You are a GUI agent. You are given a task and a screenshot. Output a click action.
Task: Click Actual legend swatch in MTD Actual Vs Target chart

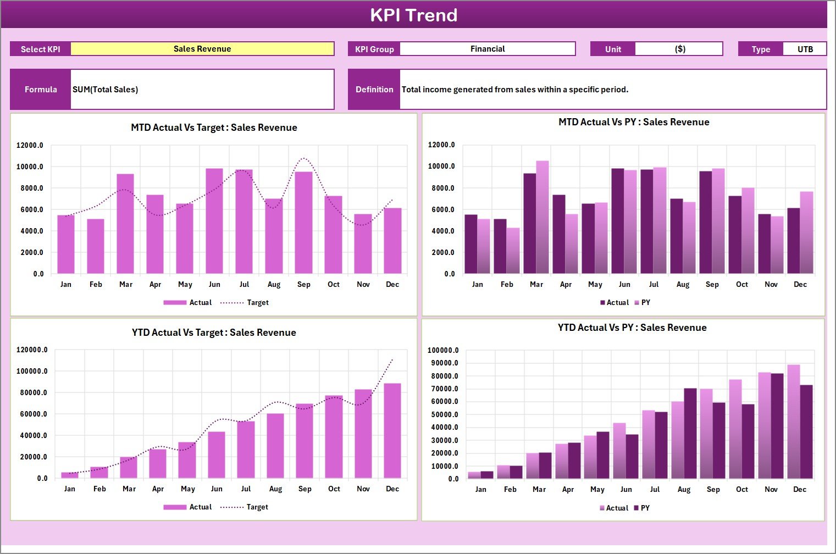(x=175, y=302)
